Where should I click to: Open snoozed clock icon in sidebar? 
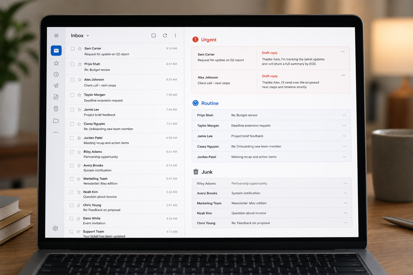(x=56, y=74)
